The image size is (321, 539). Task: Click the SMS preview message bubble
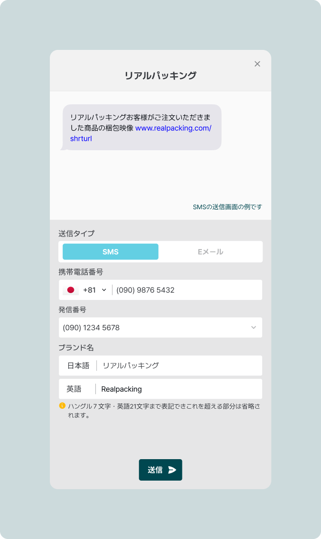tap(142, 128)
